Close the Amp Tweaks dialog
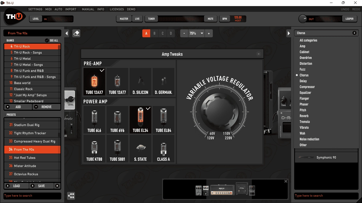Image resolution: width=362 pixels, height=203 pixels. (x=258, y=54)
